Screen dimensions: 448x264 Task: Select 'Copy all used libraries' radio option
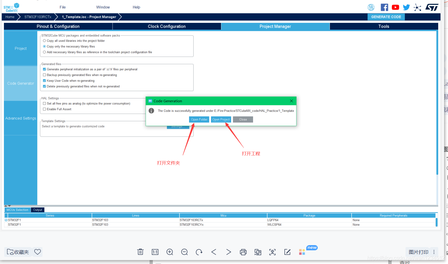coord(44,41)
